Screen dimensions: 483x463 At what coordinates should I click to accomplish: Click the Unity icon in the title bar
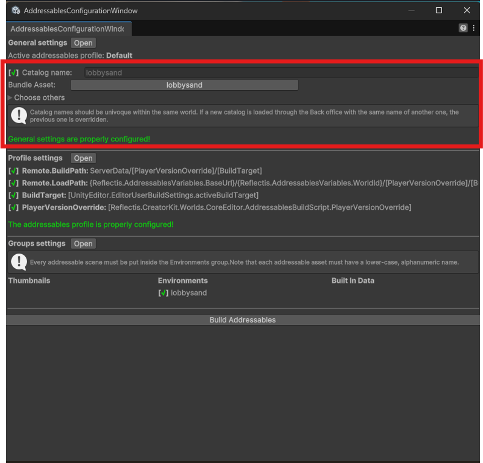point(16,10)
